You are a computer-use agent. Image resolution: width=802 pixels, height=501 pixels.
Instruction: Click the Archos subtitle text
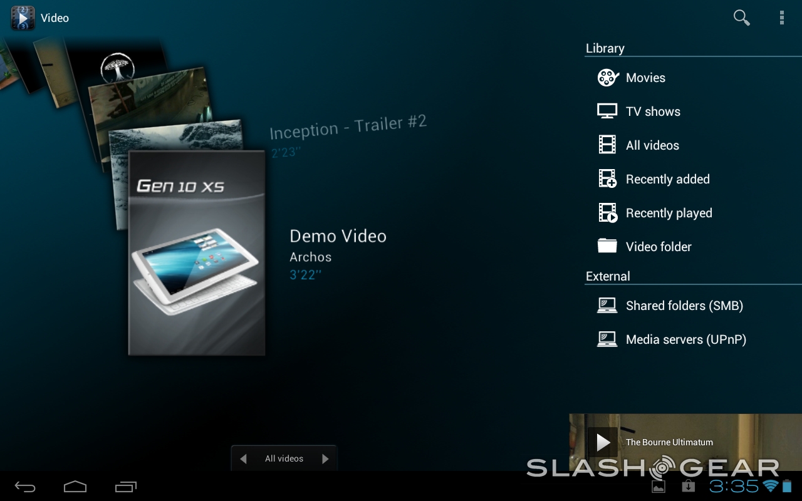[x=310, y=257]
